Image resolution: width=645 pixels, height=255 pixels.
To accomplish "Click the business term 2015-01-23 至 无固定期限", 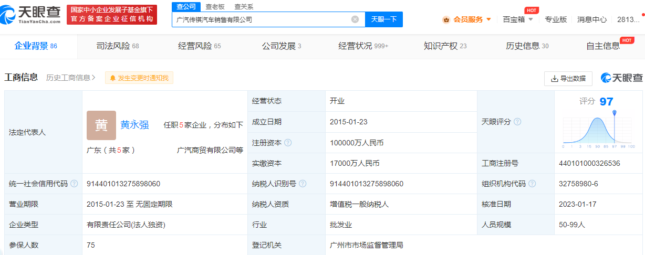I will pos(130,204).
